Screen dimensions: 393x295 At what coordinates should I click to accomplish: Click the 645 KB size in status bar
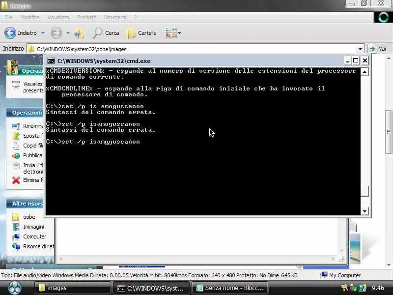coord(289,275)
